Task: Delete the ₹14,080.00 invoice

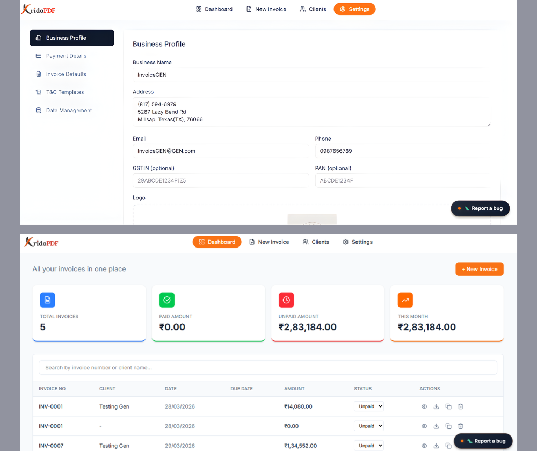Action: (461, 406)
